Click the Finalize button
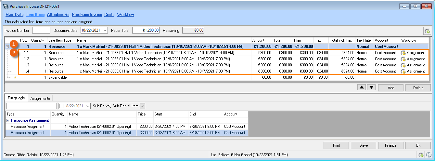Screen dimensions: 435x161 [x=391, y=145]
